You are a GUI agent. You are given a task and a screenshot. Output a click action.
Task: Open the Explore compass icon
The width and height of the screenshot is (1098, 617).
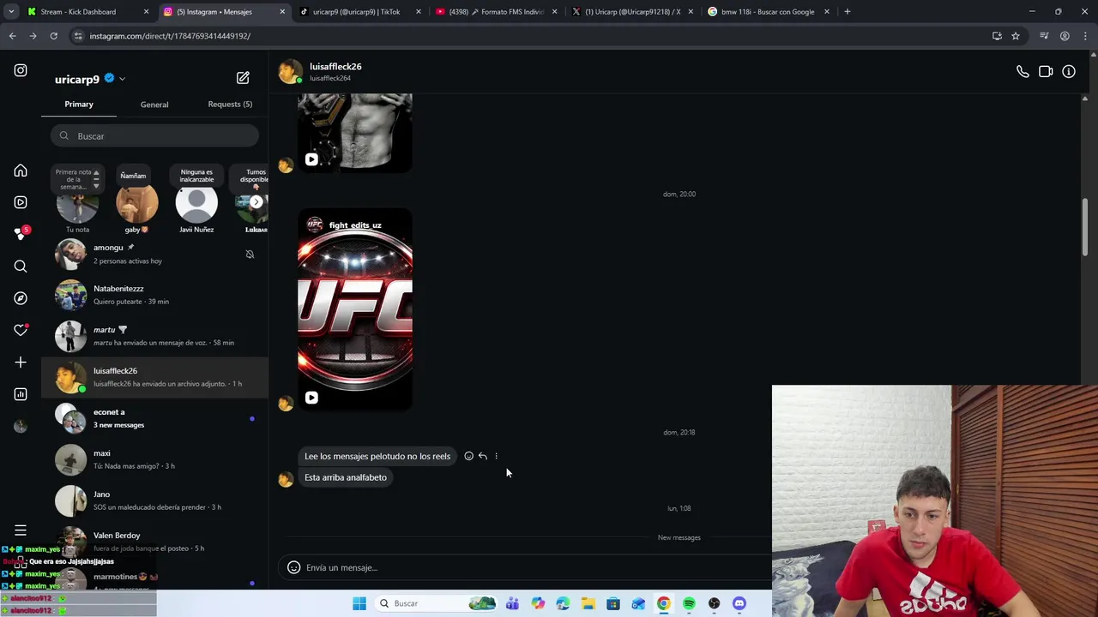pyautogui.click(x=21, y=298)
